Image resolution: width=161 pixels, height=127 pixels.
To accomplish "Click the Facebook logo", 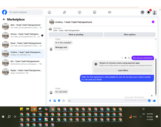I will click(5, 12).
